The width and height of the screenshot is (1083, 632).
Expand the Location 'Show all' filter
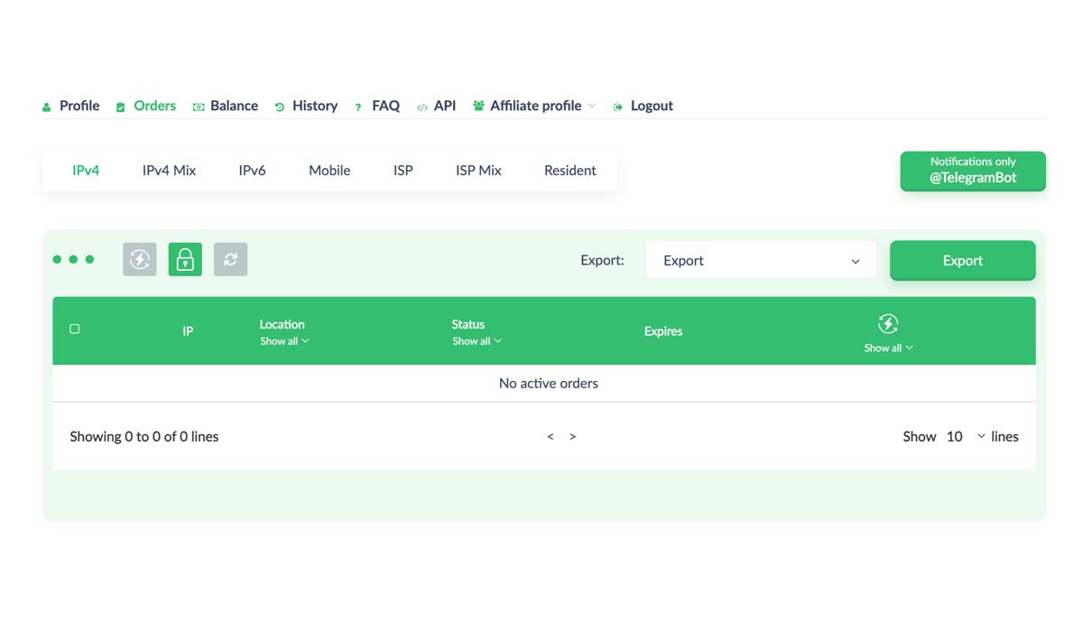284,341
